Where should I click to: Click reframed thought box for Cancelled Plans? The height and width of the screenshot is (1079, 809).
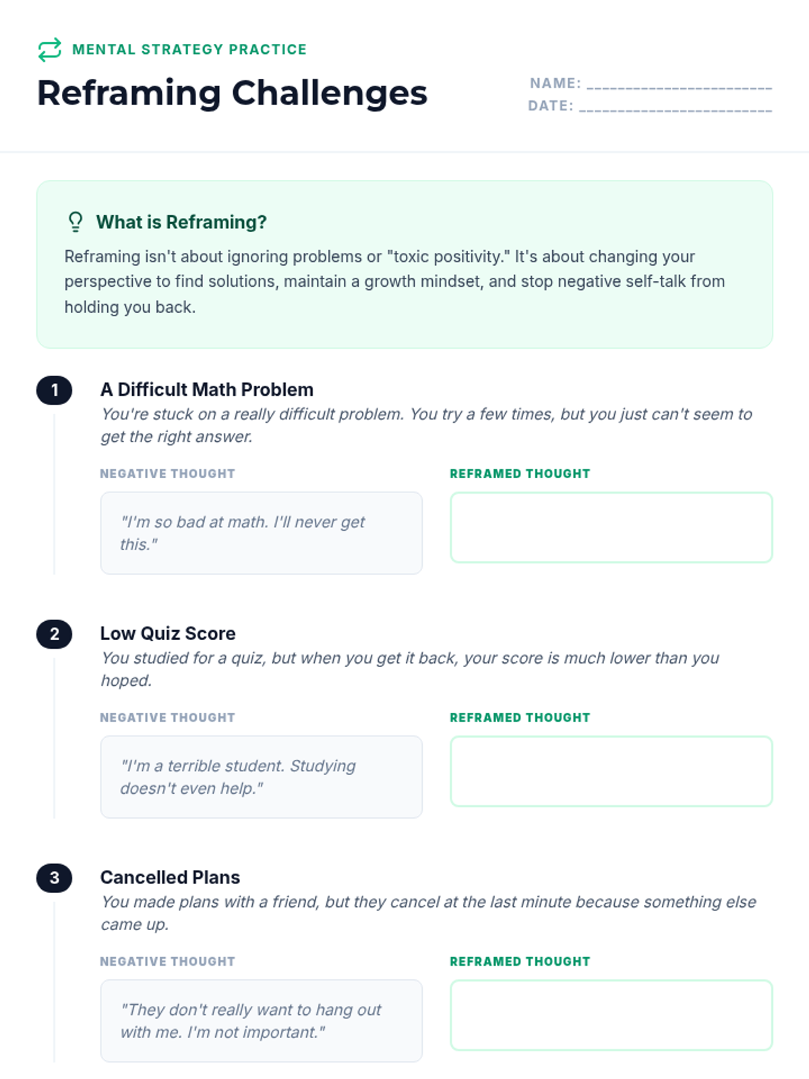point(611,1016)
